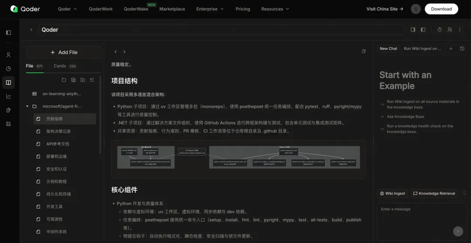The image size is (471, 243).
Task: Expand the Enterprise dropdown menu
Action: click(x=210, y=9)
